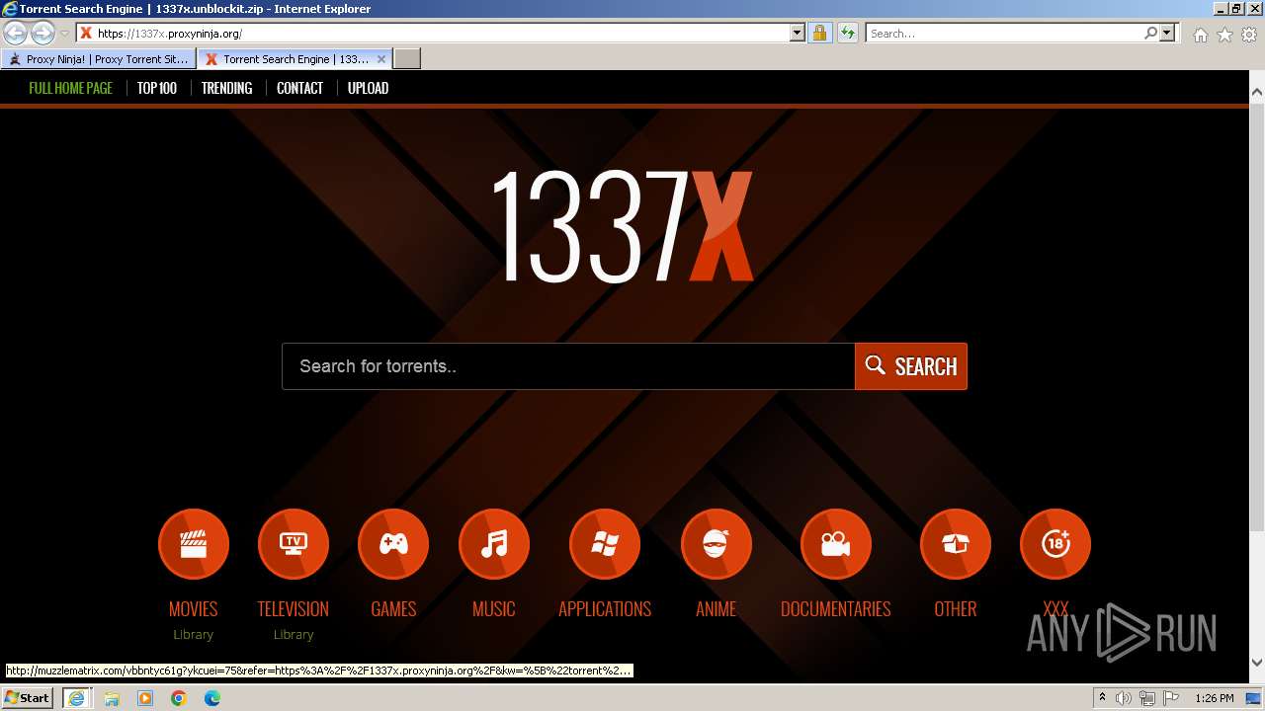Close the Torrent Search Engine tab
The height and width of the screenshot is (711, 1265).
(x=381, y=59)
